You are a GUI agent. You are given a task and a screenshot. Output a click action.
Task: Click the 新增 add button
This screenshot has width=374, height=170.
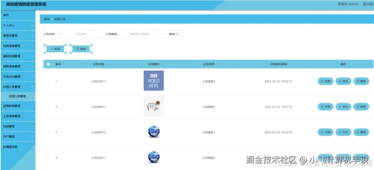tap(55, 49)
